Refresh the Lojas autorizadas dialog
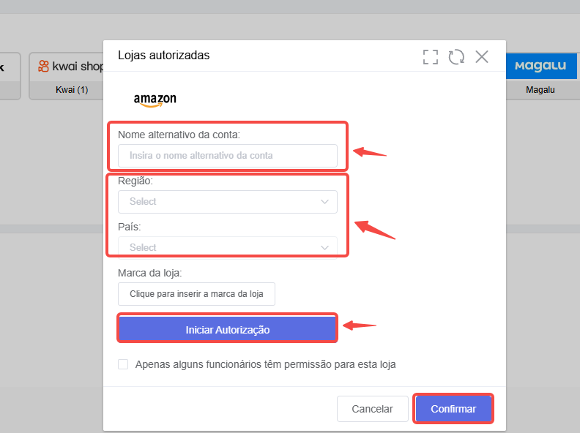Viewport: 580px width, 433px height. (x=456, y=57)
